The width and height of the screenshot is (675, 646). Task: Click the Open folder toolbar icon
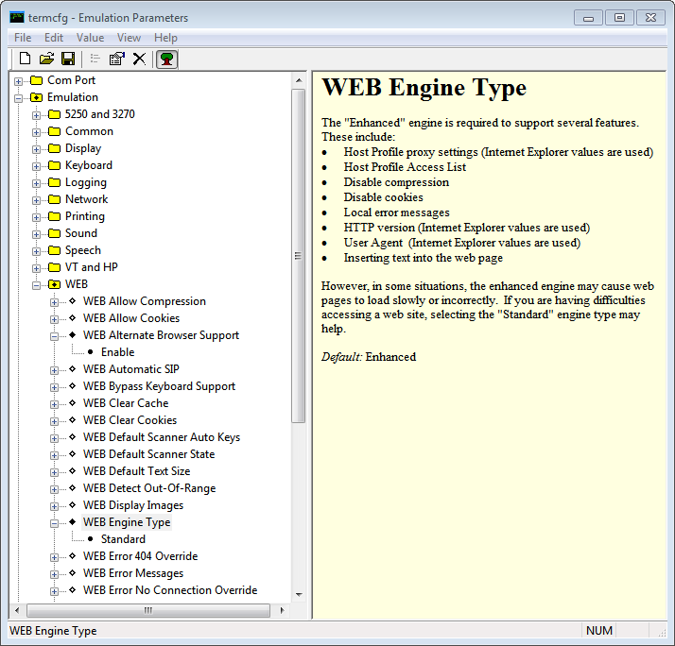pyautogui.click(x=46, y=59)
